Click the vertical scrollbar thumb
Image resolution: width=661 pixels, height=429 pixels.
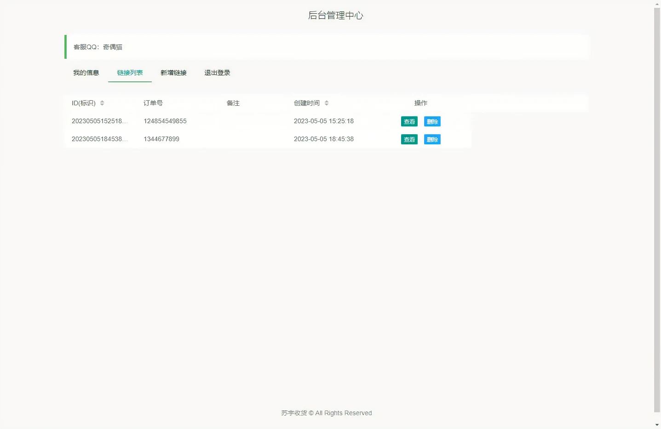click(x=657, y=207)
